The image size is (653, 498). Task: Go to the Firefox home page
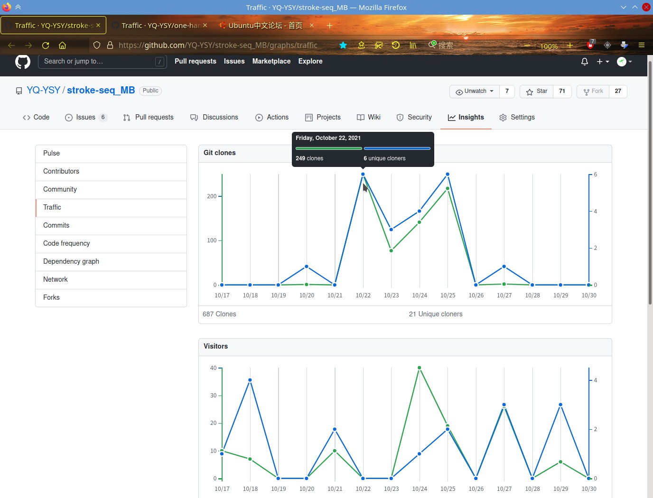[x=62, y=46]
